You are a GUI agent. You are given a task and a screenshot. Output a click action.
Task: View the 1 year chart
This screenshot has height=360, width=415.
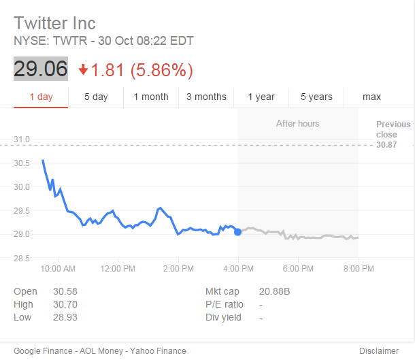pos(261,97)
